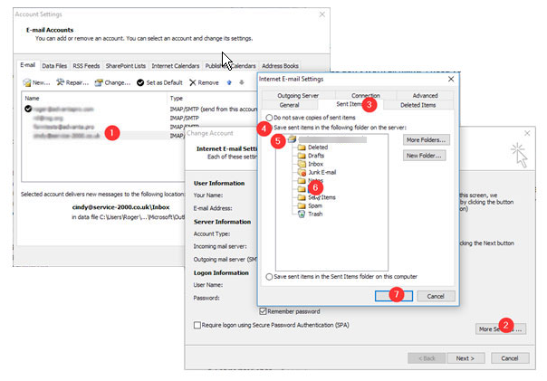Screen dimensions: 547x381
Task: Select the Drafts folder icon
Action: [302, 156]
